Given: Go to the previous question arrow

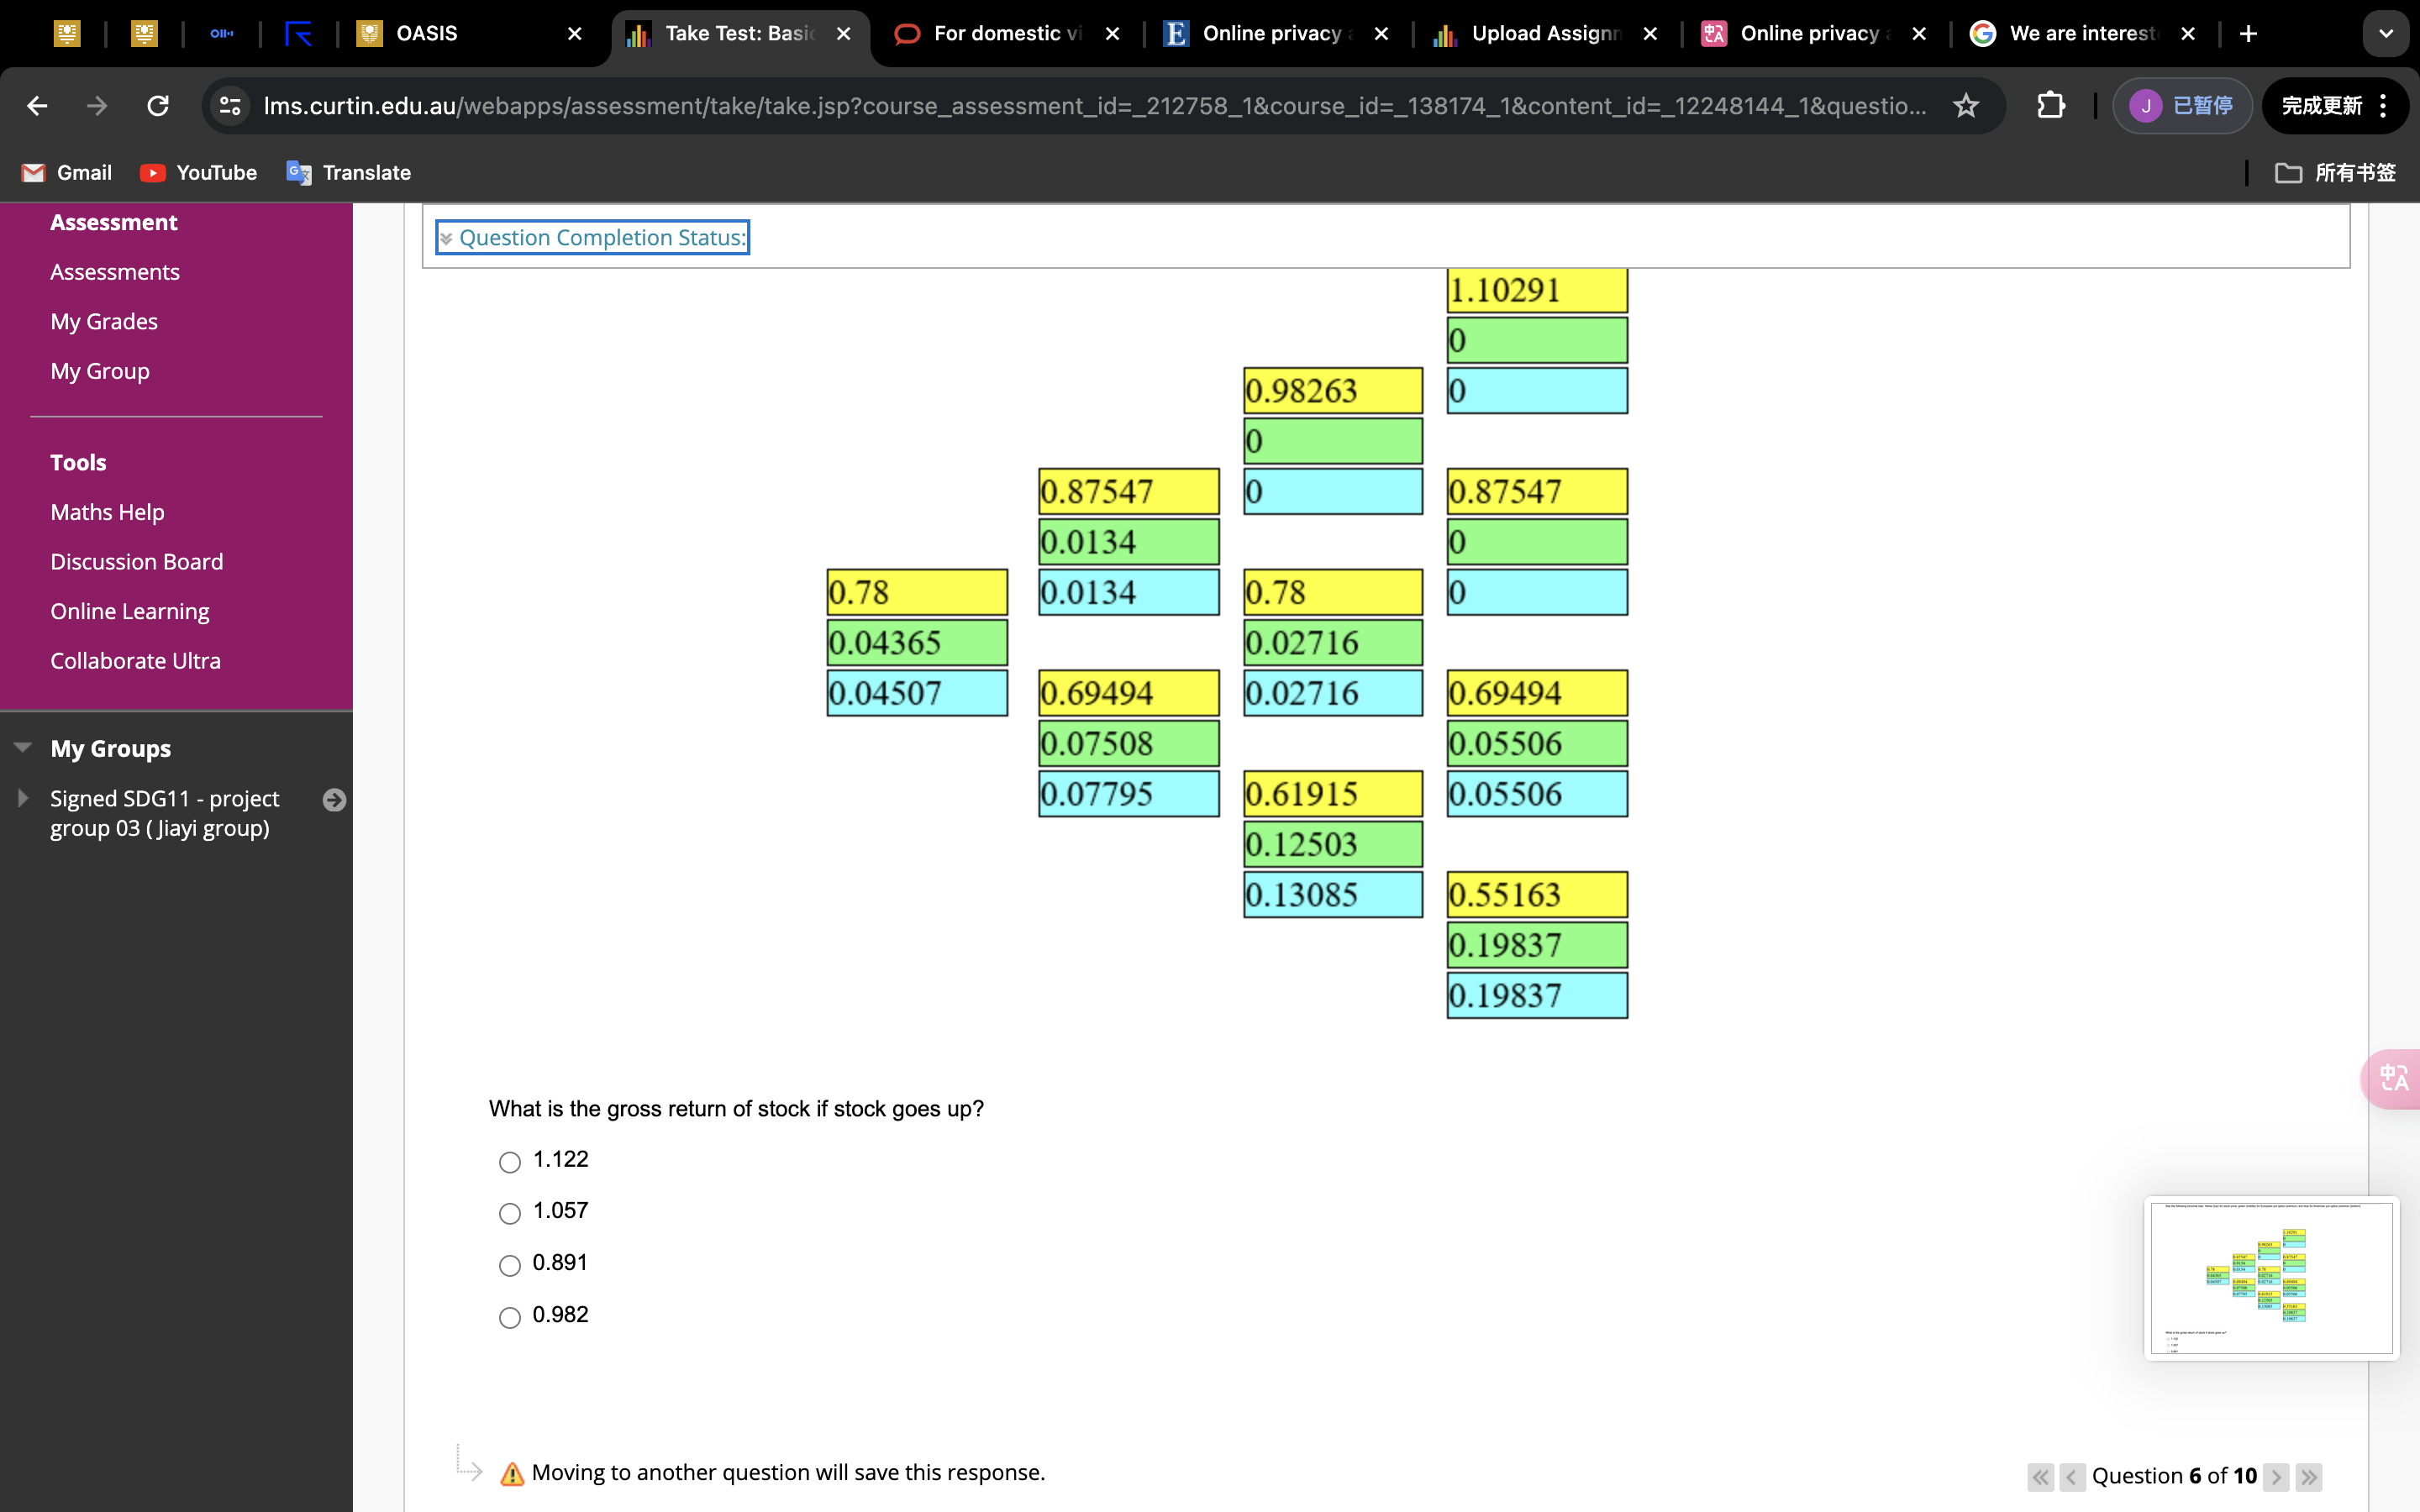Looking at the screenshot, I should tap(2072, 1476).
